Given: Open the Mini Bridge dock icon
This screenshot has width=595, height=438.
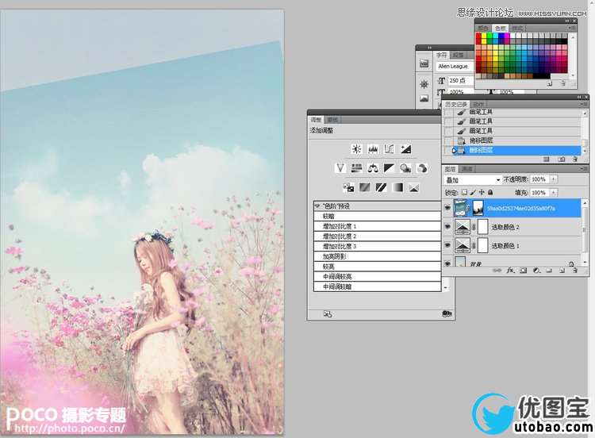Looking at the screenshot, I should 424,63.
